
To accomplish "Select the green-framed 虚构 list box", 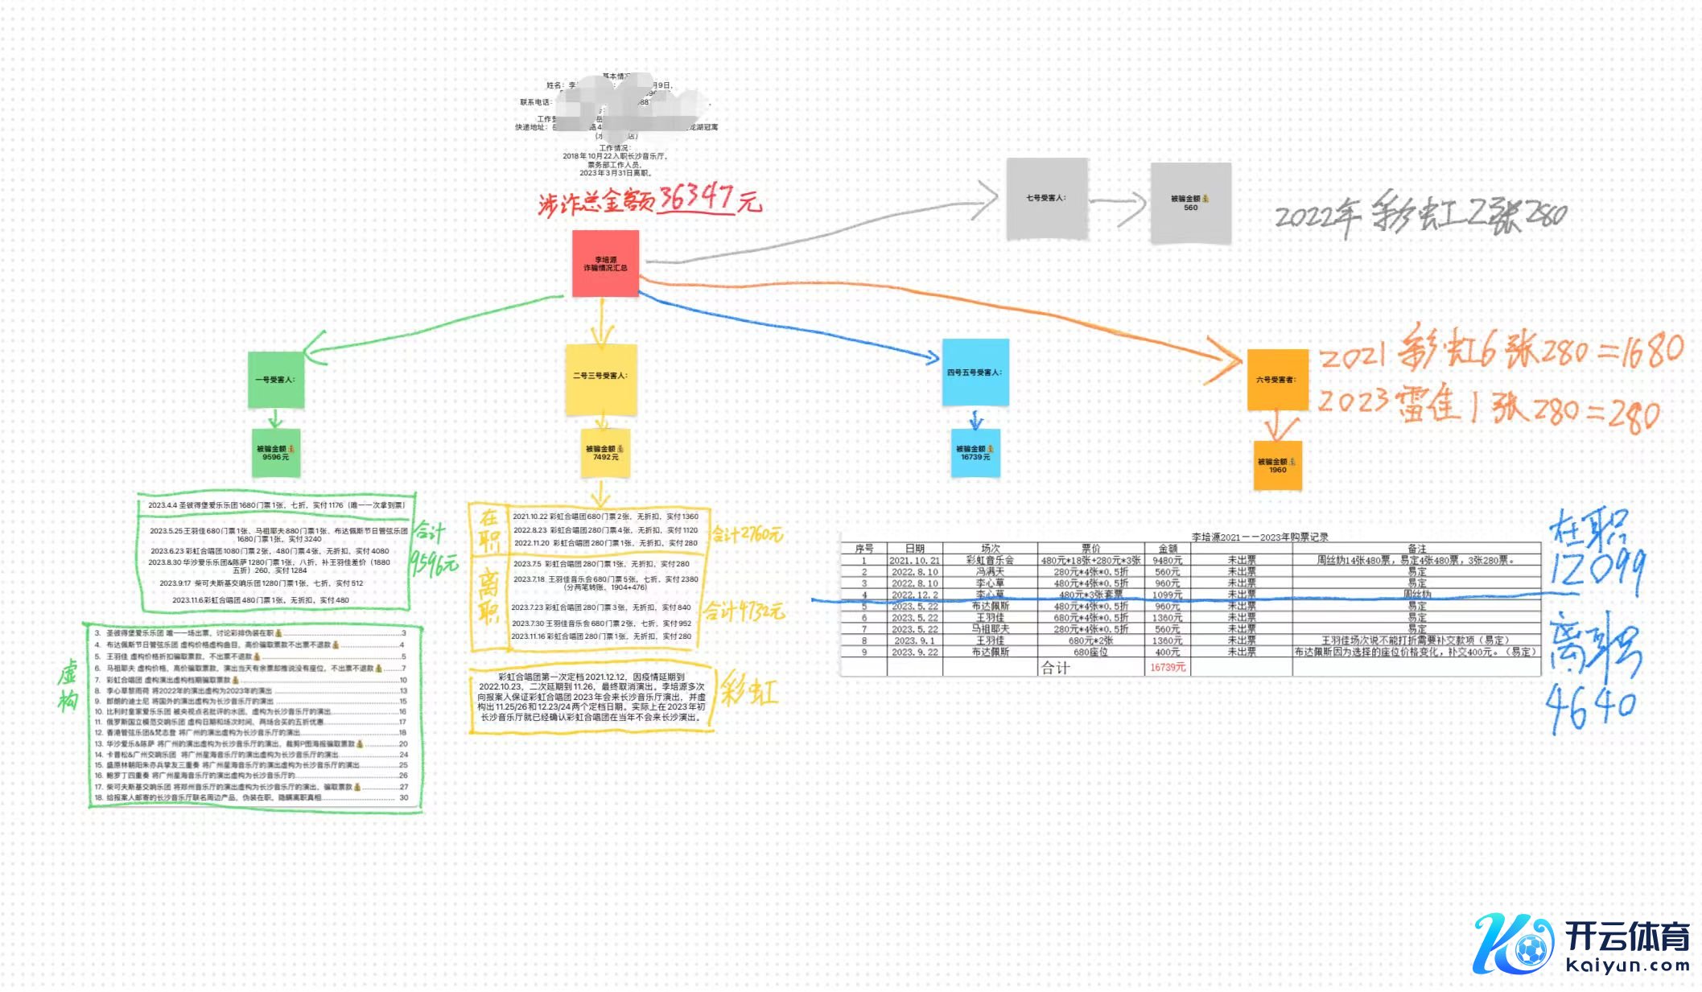I will pos(253,716).
